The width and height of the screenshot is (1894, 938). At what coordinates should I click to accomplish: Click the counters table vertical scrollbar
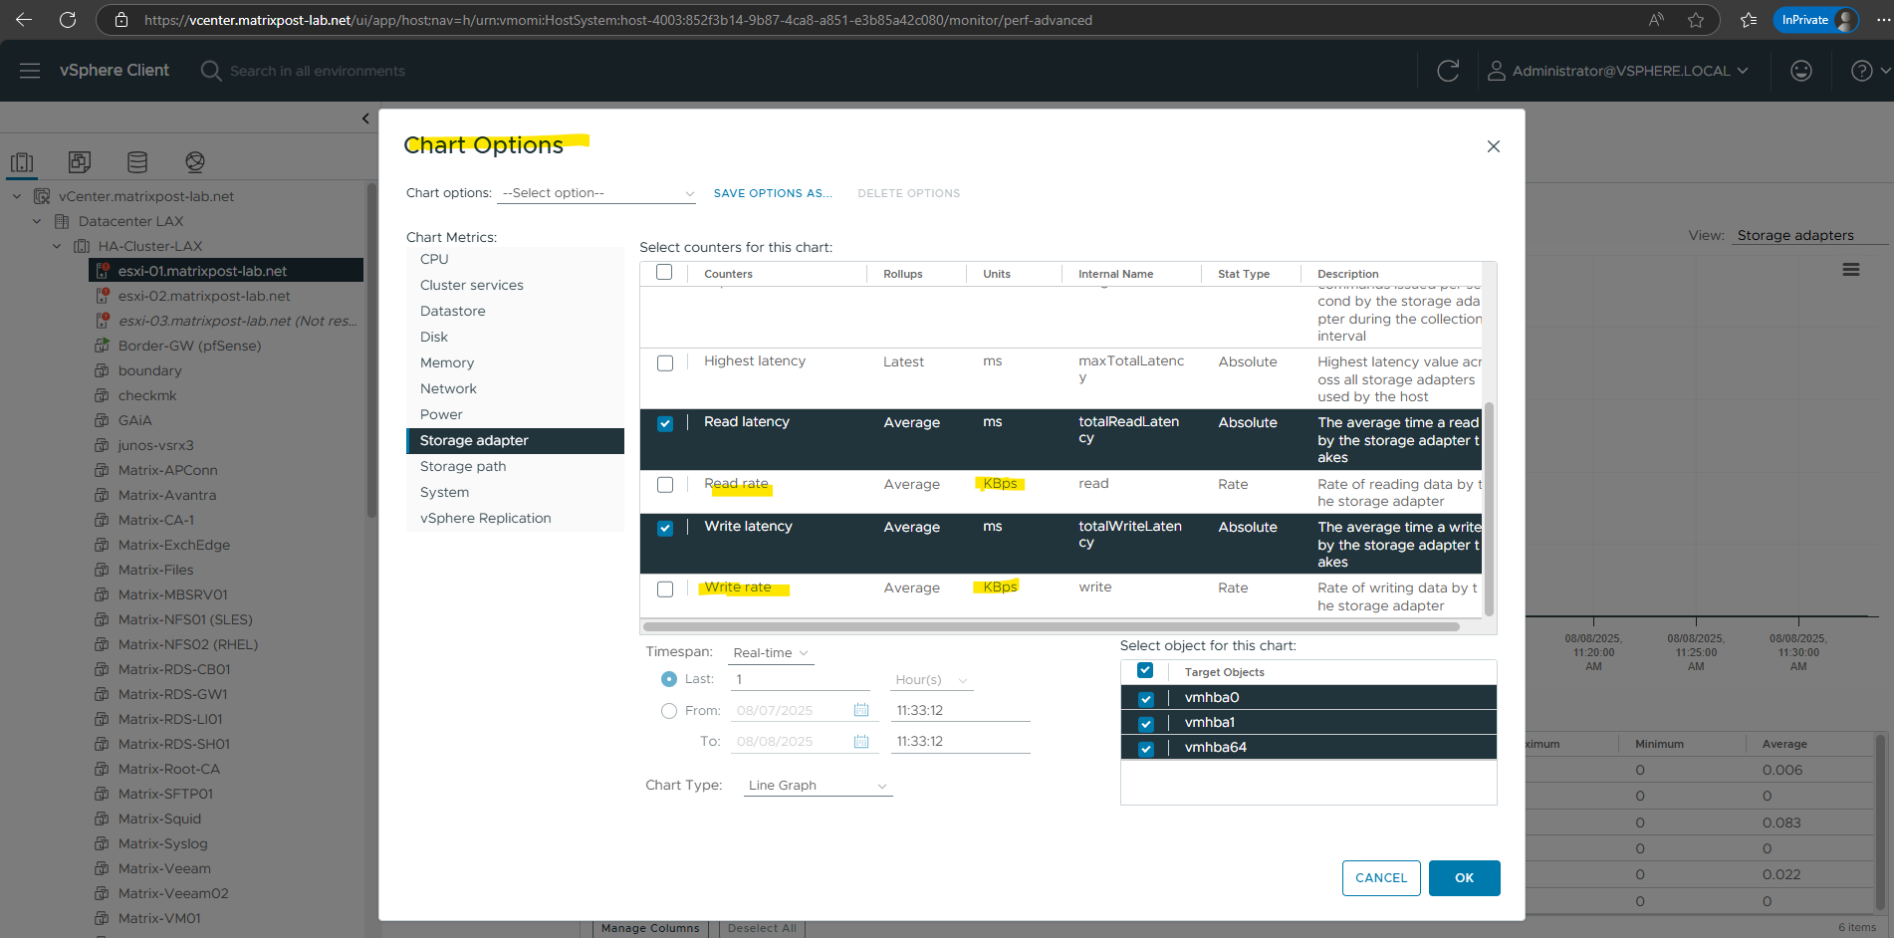coord(1490,509)
